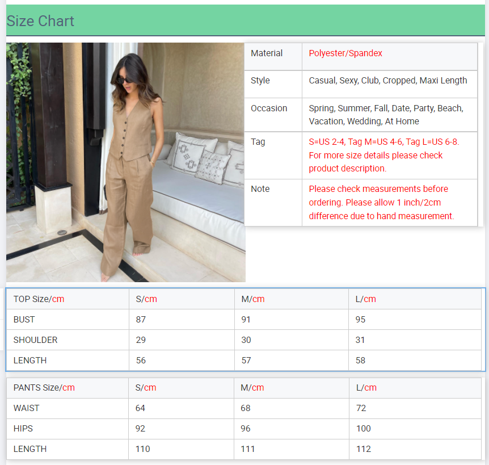The image size is (489, 465).
Task: Select the shoulder value 30 for size M
Action: point(246,340)
